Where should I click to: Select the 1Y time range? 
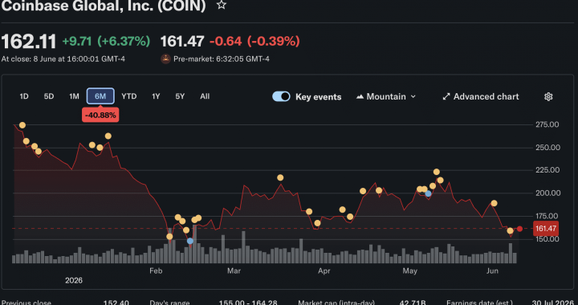point(156,96)
